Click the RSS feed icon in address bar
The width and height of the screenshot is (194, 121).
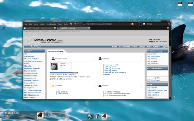click(132, 24)
